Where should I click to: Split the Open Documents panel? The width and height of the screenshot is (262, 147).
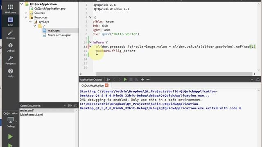coord(70,105)
